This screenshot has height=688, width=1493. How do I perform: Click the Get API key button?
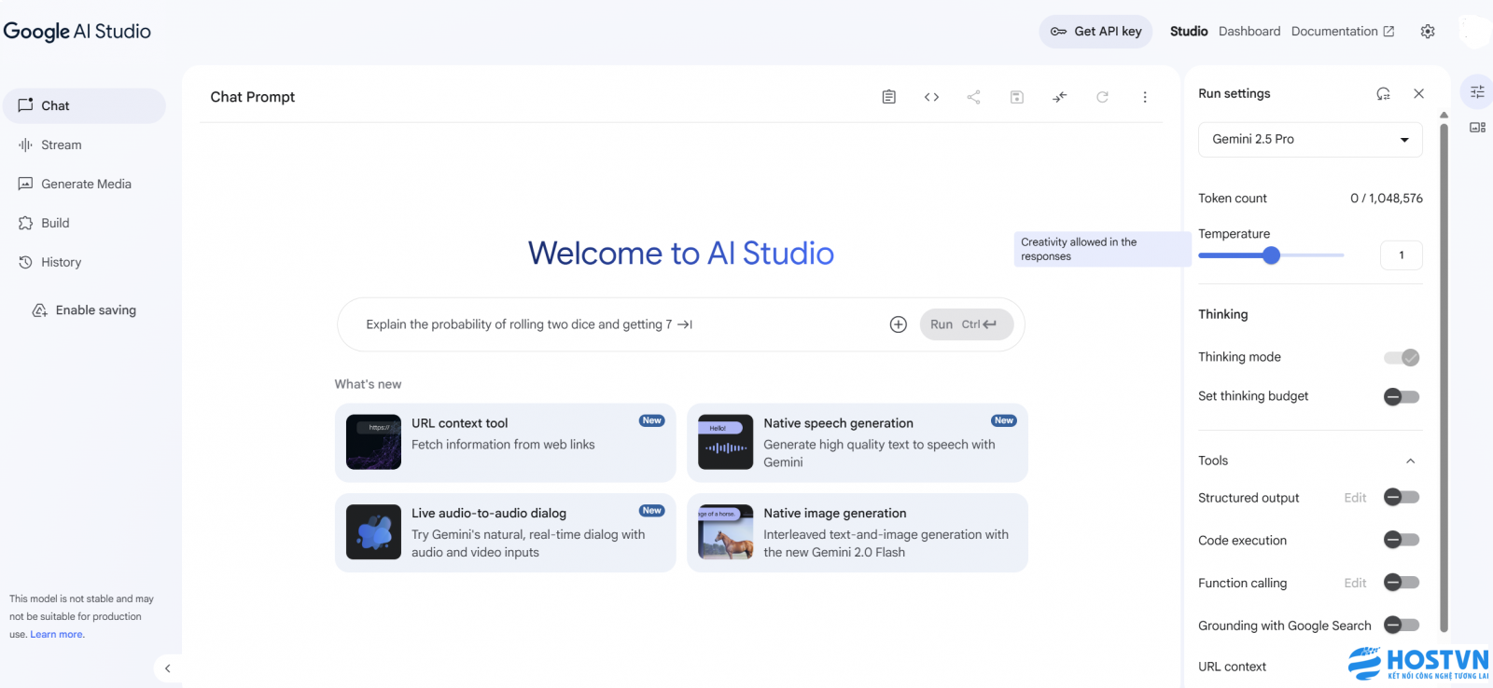click(1096, 32)
